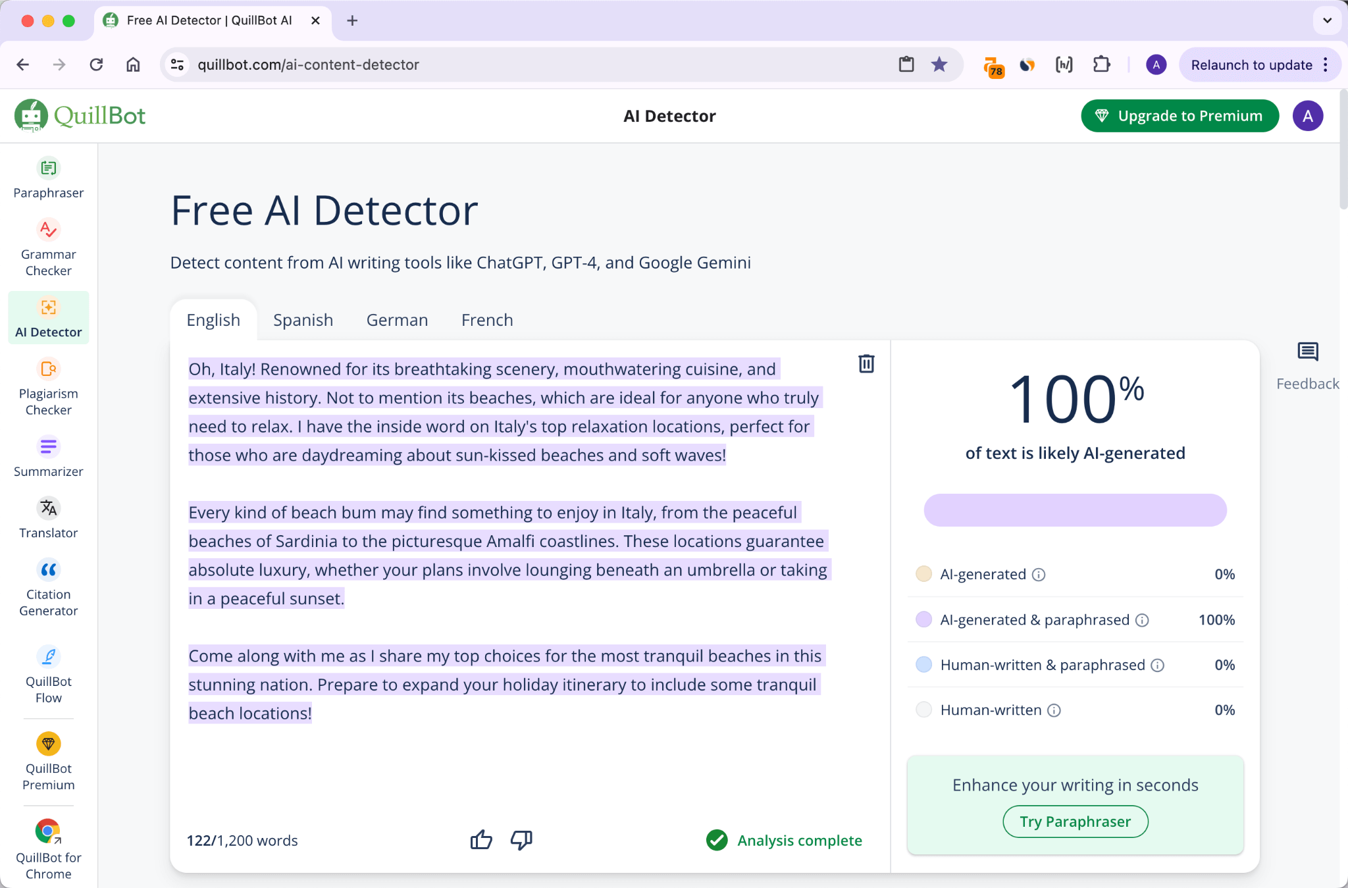Open the user account avatar menu
This screenshot has height=888, width=1348.
click(x=1308, y=116)
